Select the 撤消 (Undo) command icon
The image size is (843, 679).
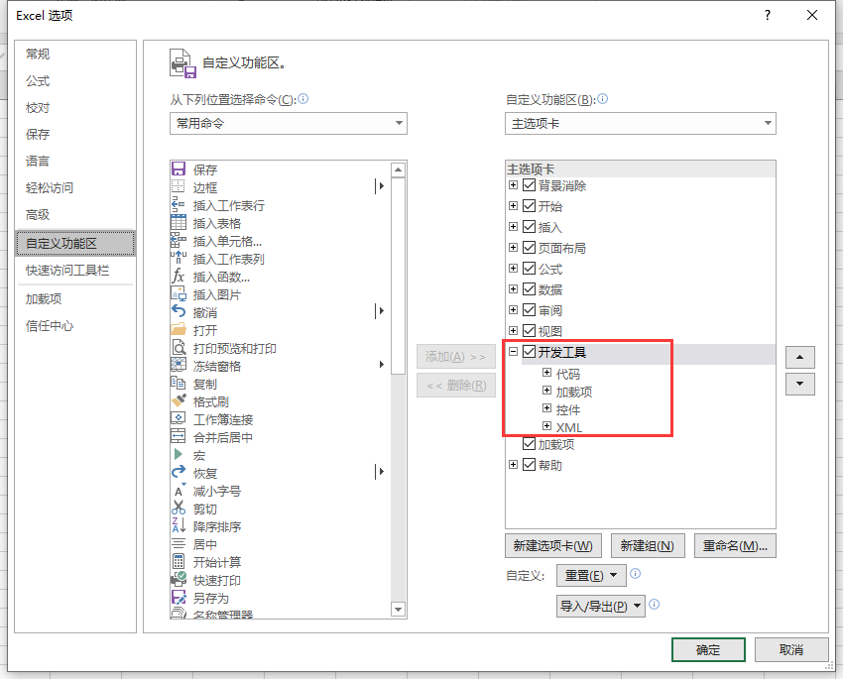pyautogui.click(x=179, y=312)
